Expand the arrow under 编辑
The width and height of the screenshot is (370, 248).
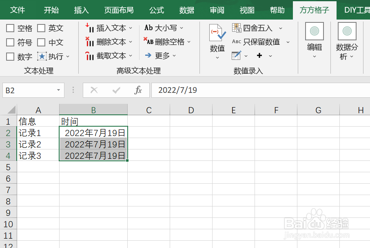pyautogui.click(x=314, y=56)
